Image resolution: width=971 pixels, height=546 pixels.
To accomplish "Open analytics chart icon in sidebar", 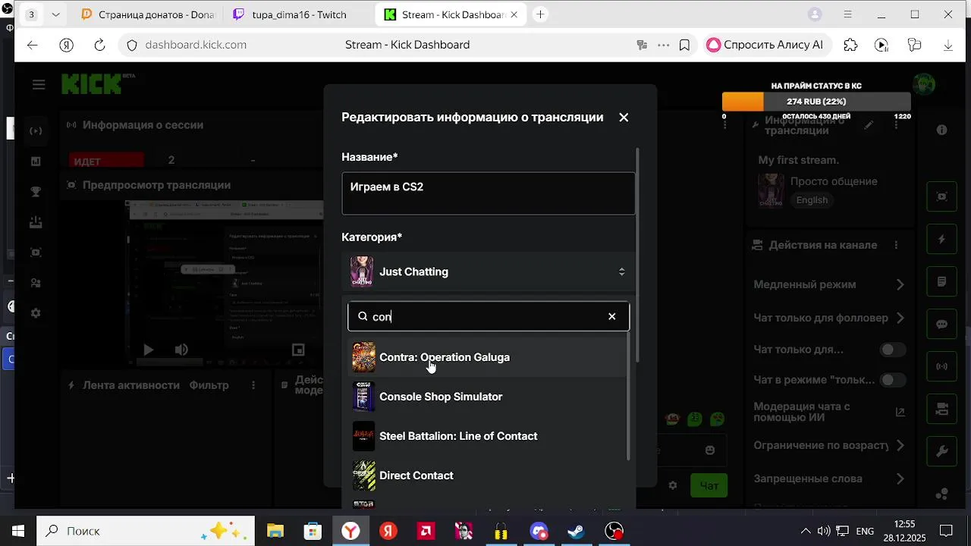I will pyautogui.click(x=36, y=162).
